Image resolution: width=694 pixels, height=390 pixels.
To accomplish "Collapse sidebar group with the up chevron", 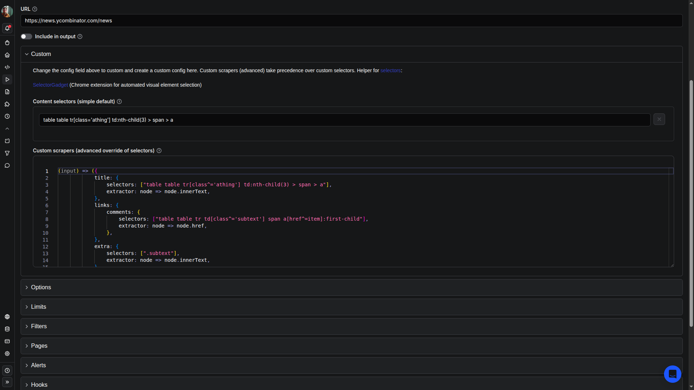I will 7,129.
